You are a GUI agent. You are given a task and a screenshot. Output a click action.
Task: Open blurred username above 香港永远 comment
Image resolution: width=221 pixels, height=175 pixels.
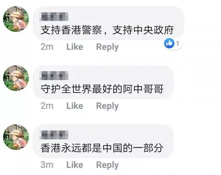click(54, 135)
